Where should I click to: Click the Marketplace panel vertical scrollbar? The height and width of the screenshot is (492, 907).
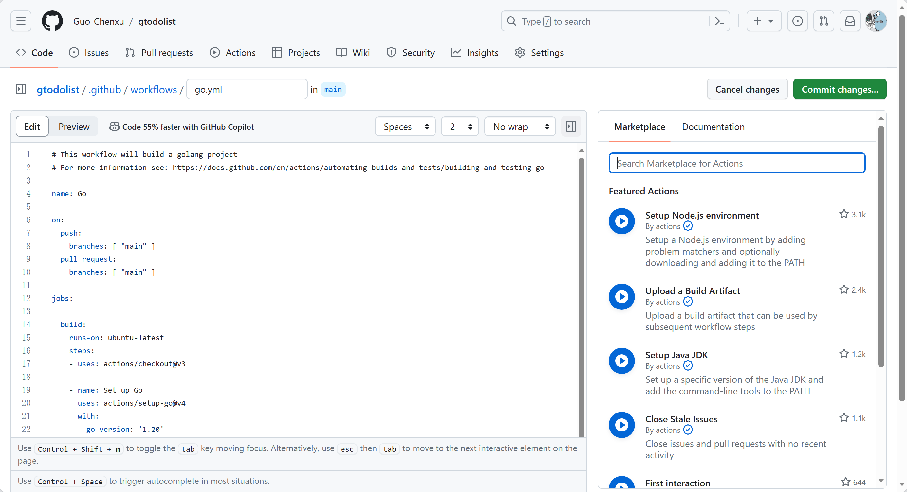[880, 246]
